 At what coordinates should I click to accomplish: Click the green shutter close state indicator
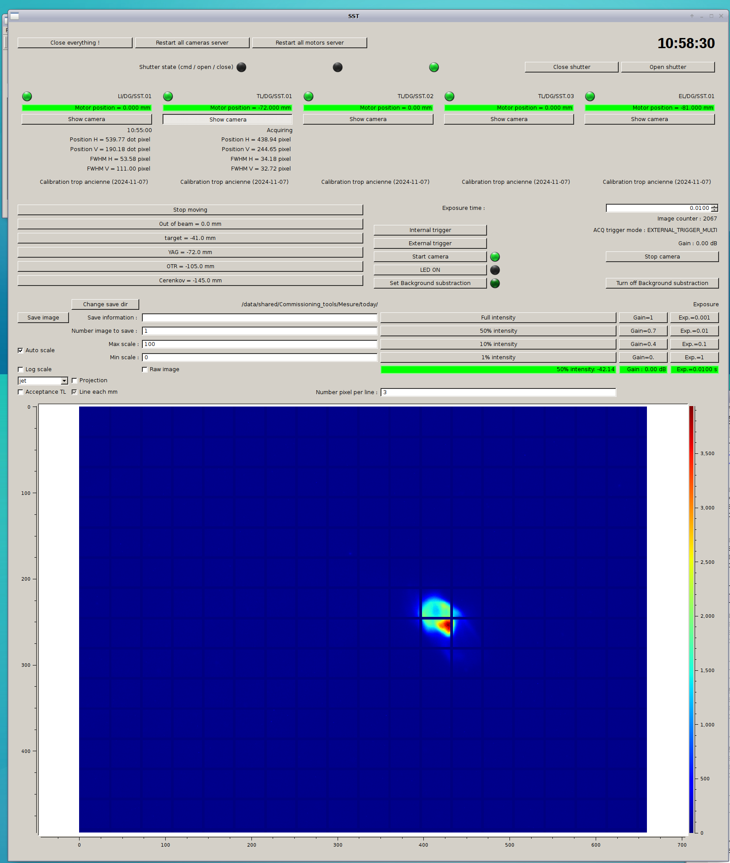coord(434,67)
